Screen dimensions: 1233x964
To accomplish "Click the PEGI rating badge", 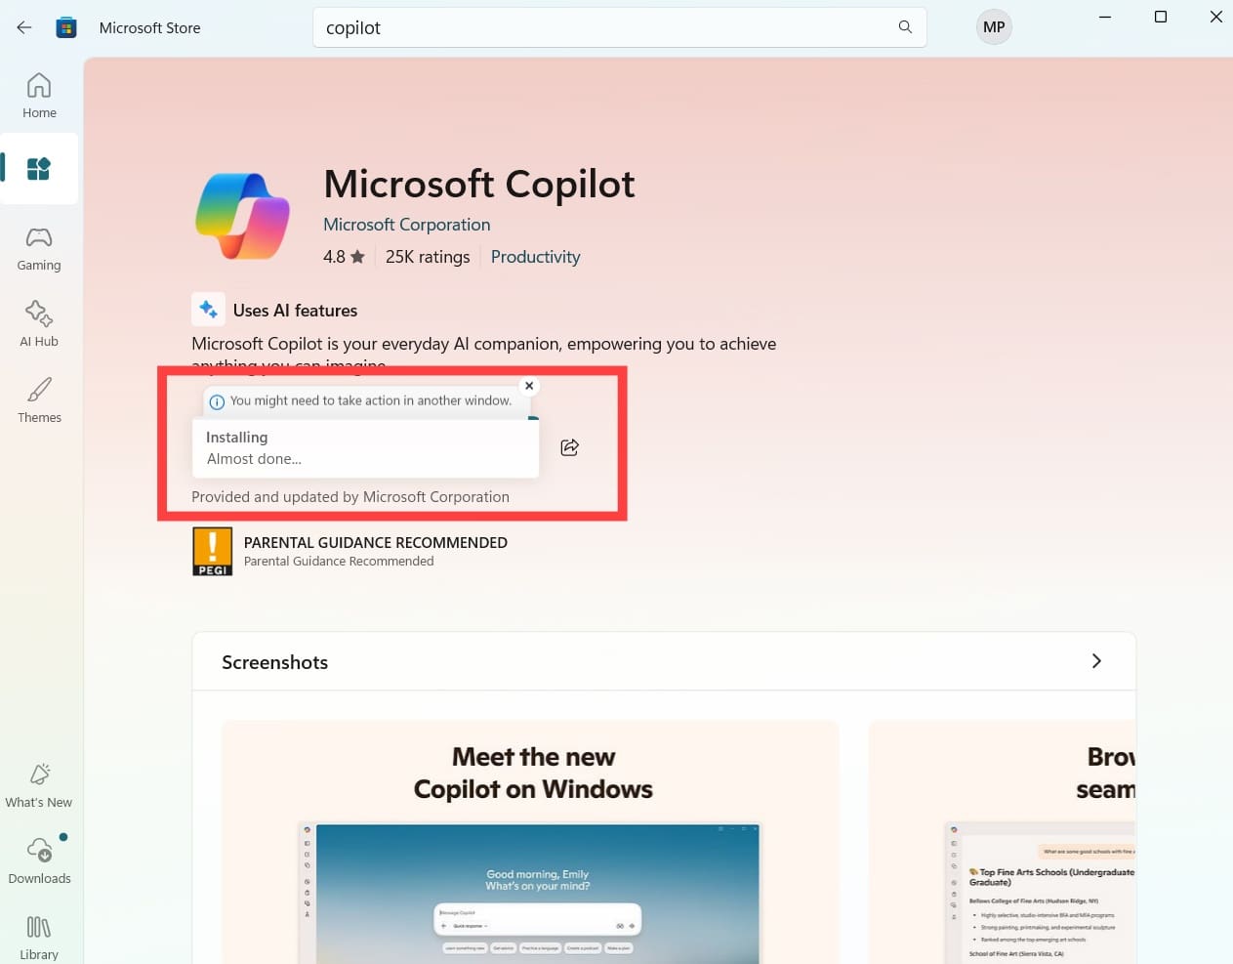I will (213, 551).
